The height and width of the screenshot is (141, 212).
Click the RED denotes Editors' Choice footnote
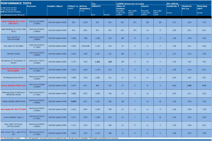coord(10,138)
